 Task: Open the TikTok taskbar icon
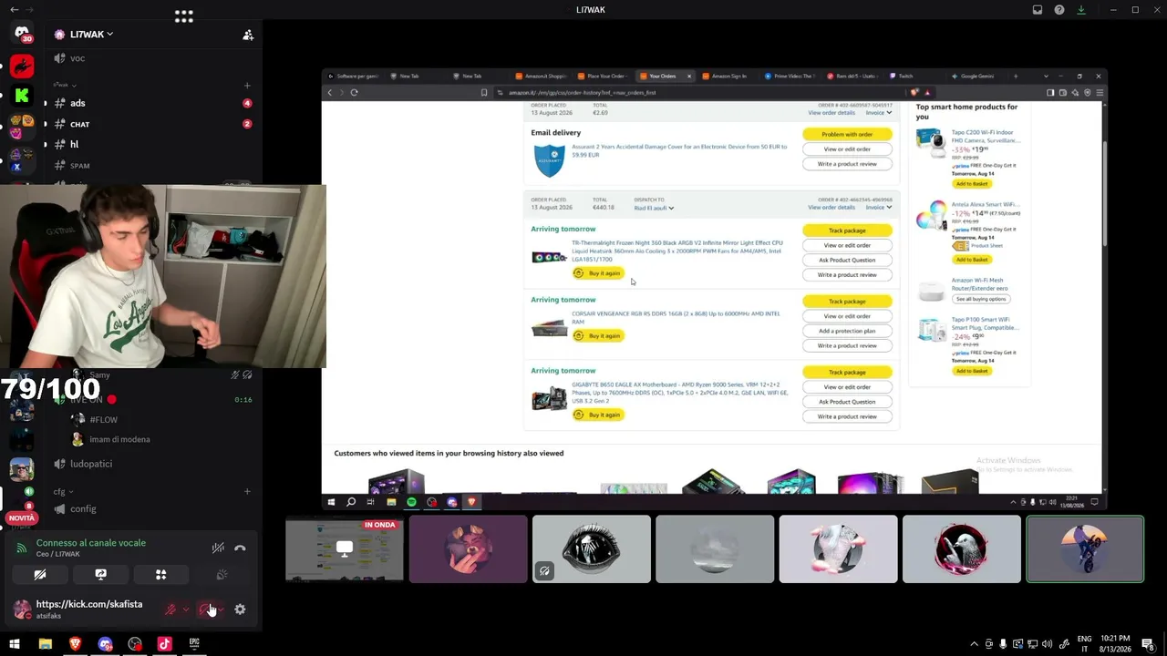[x=164, y=644]
